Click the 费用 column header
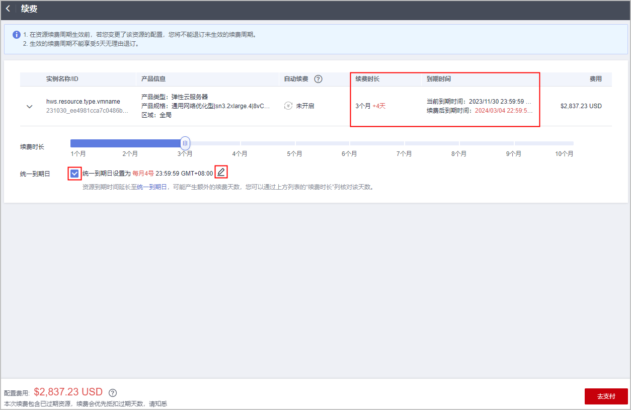Viewport: 631px width, 410px height. (x=596, y=79)
